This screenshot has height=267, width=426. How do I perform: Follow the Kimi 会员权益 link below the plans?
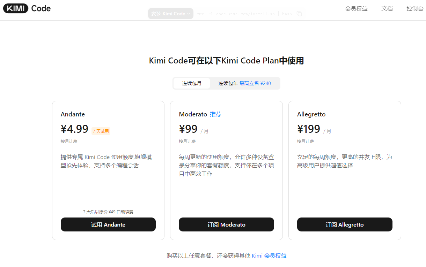click(x=269, y=255)
